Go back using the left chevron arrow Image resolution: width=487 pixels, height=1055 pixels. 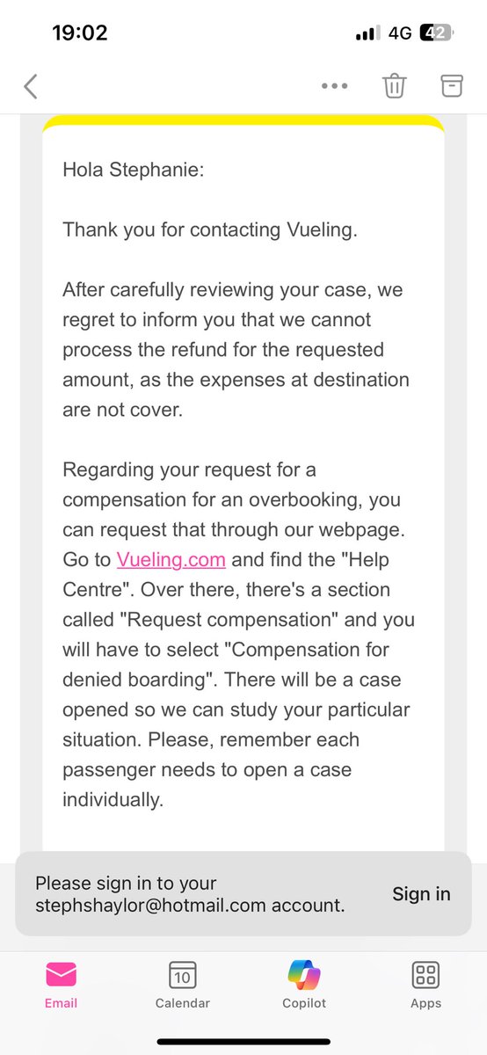31,86
